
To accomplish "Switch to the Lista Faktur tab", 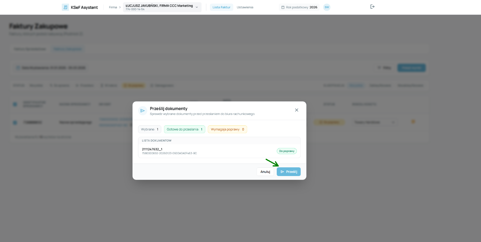I will [221, 7].
